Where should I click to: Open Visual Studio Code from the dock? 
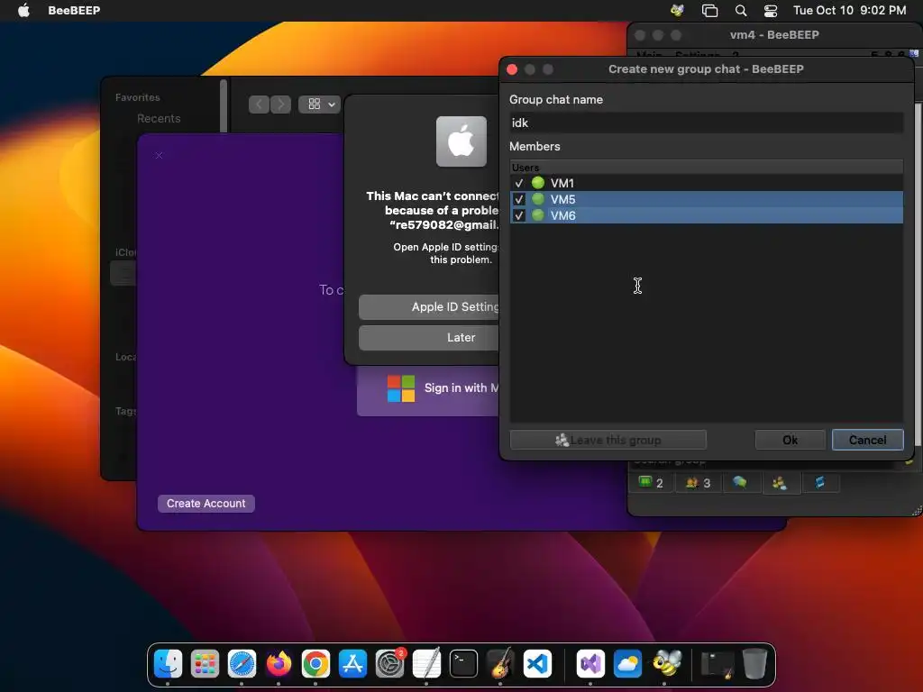click(537, 664)
